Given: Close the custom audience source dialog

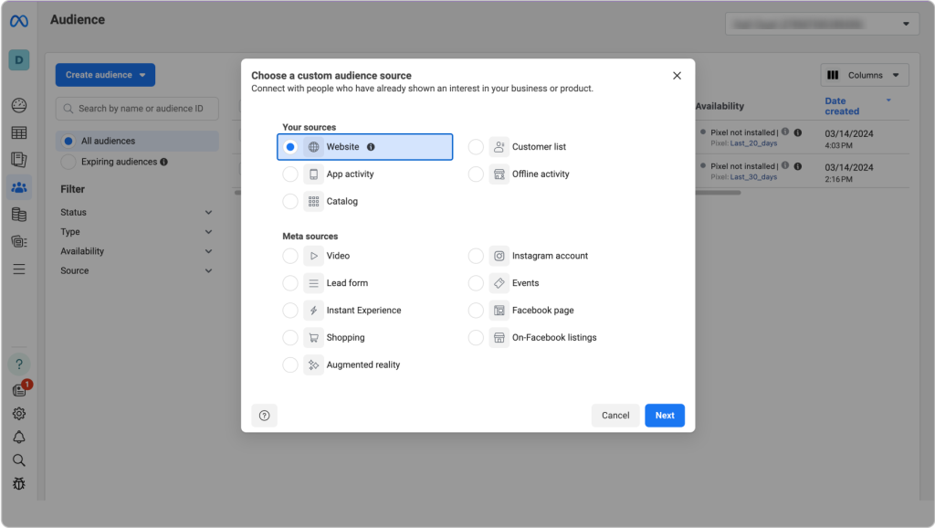Looking at the screenshot, I should [x=677, y=76].
